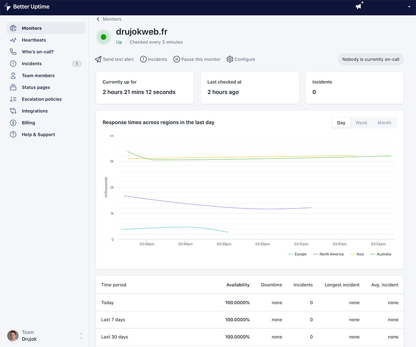Click the Currently up for card

(145, 88)
